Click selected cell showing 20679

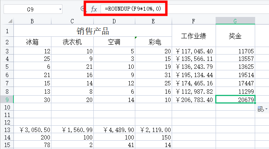click(x=235, y=100)
